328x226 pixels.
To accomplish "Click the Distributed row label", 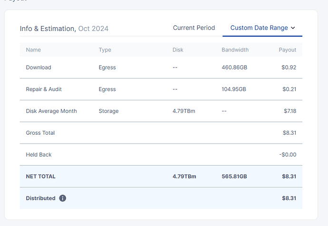I will point(40,198).
